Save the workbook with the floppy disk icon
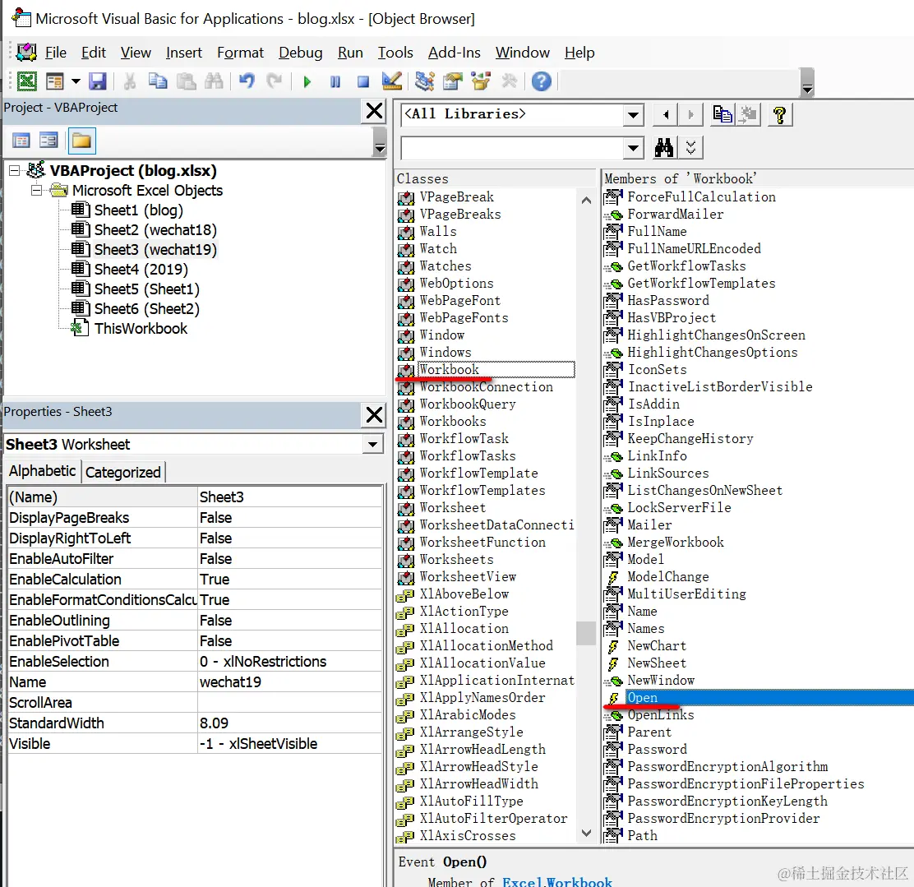 click(x=97, y=81)
